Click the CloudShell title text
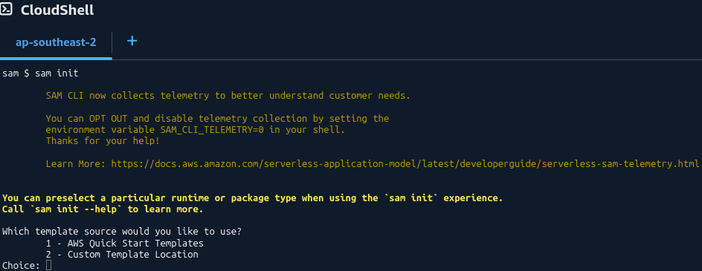 pos(57,10)
